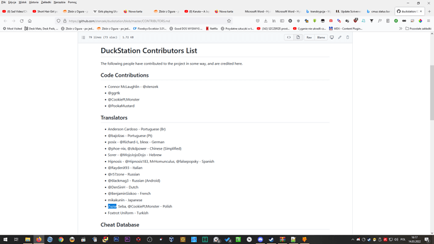Open the Library bookshelf icon in the toolbar
434x244 pixels.
click(x=274, y=21)
